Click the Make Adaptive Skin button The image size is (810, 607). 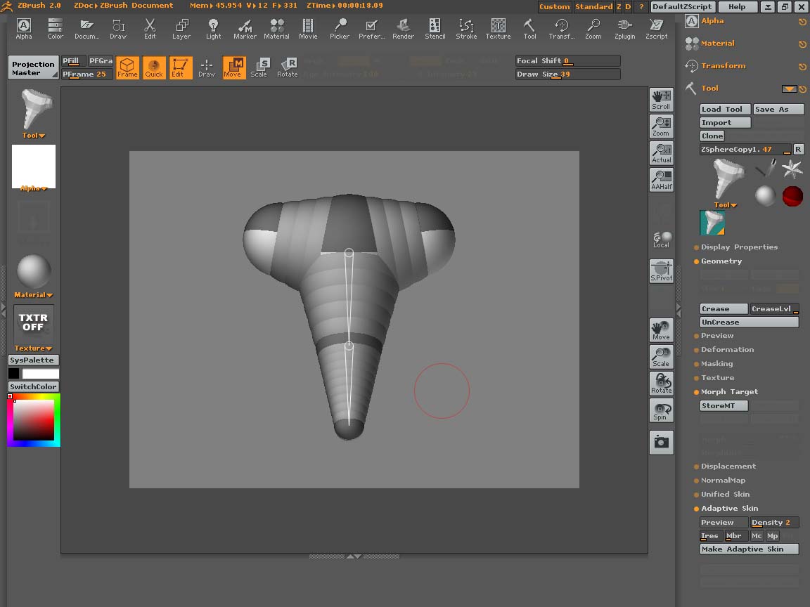point(748,549)
